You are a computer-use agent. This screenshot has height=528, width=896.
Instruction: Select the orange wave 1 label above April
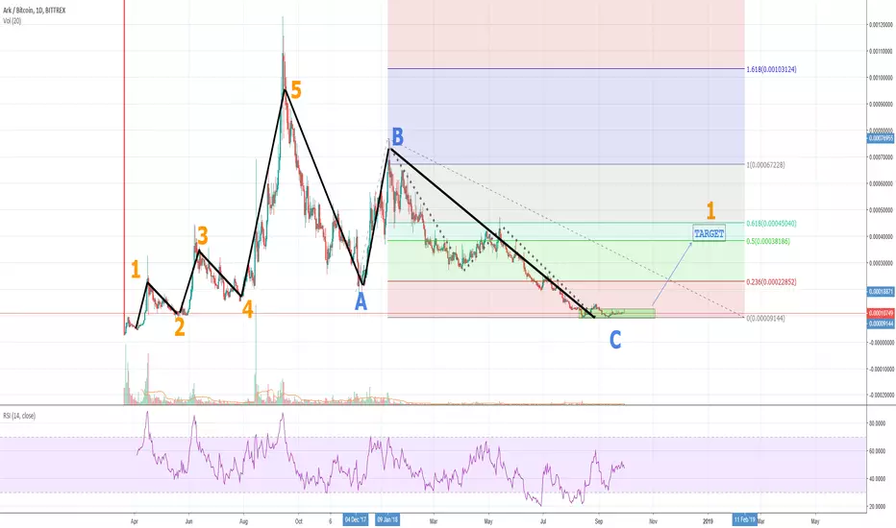pos(136,270)
